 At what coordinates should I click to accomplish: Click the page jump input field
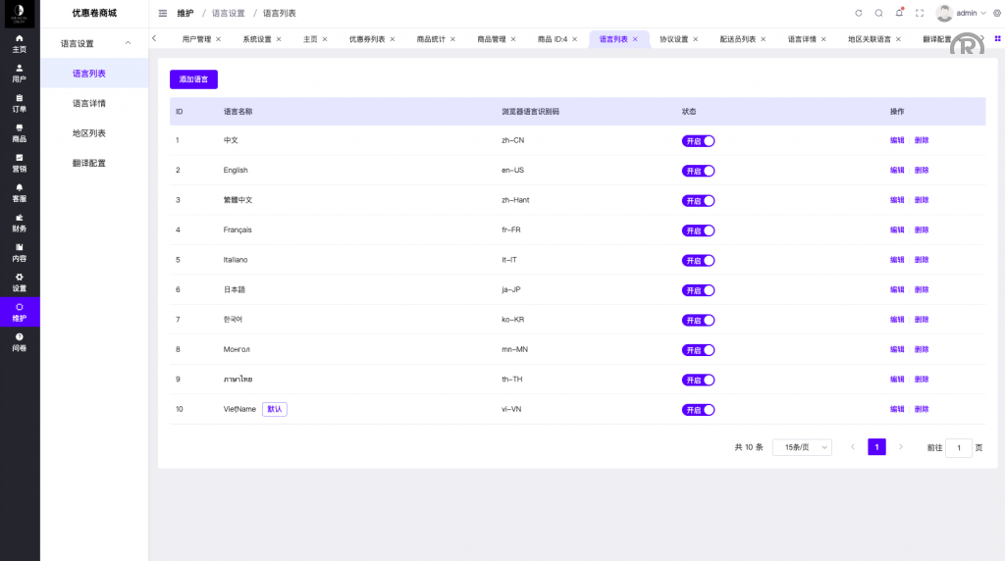click(x=959, y=447)
